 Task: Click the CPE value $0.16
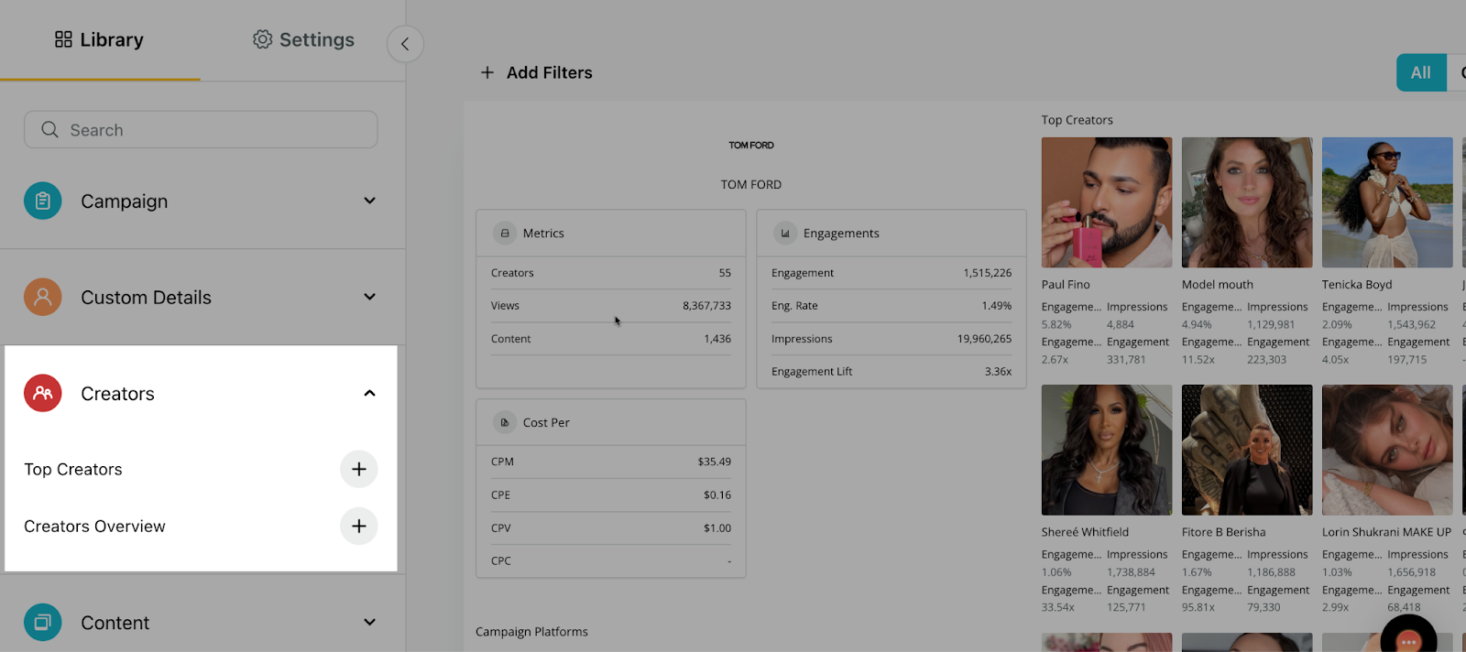pos(717,494)
